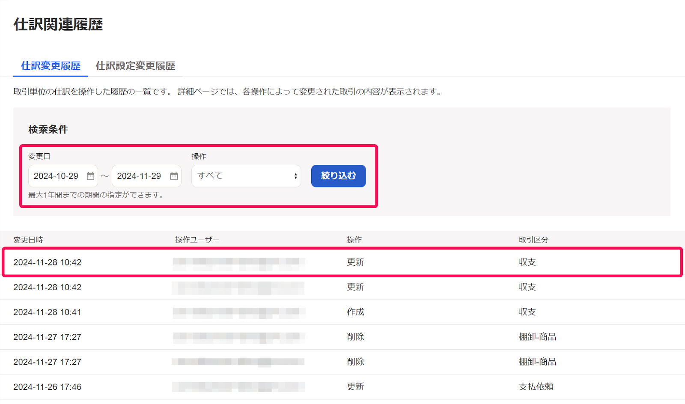Open calendar picker for end date 2024-11-29

point(174,176)
